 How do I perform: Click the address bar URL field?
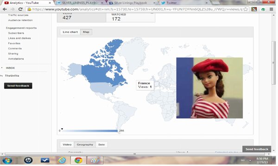[137, 9]
